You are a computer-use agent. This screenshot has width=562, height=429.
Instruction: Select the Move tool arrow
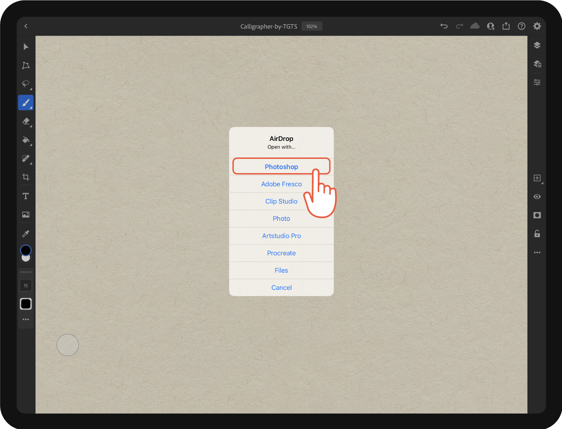[26, 47]
